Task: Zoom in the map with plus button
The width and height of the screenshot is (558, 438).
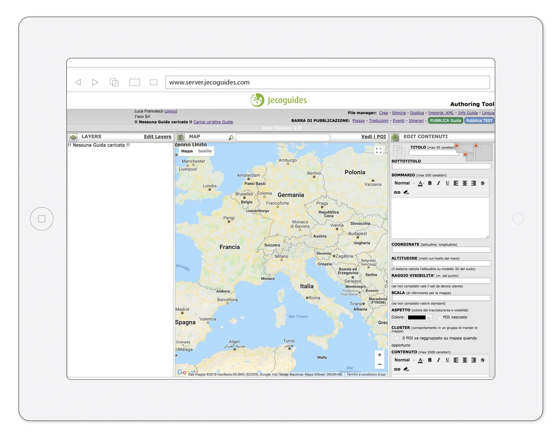Action: click(380, 355)
